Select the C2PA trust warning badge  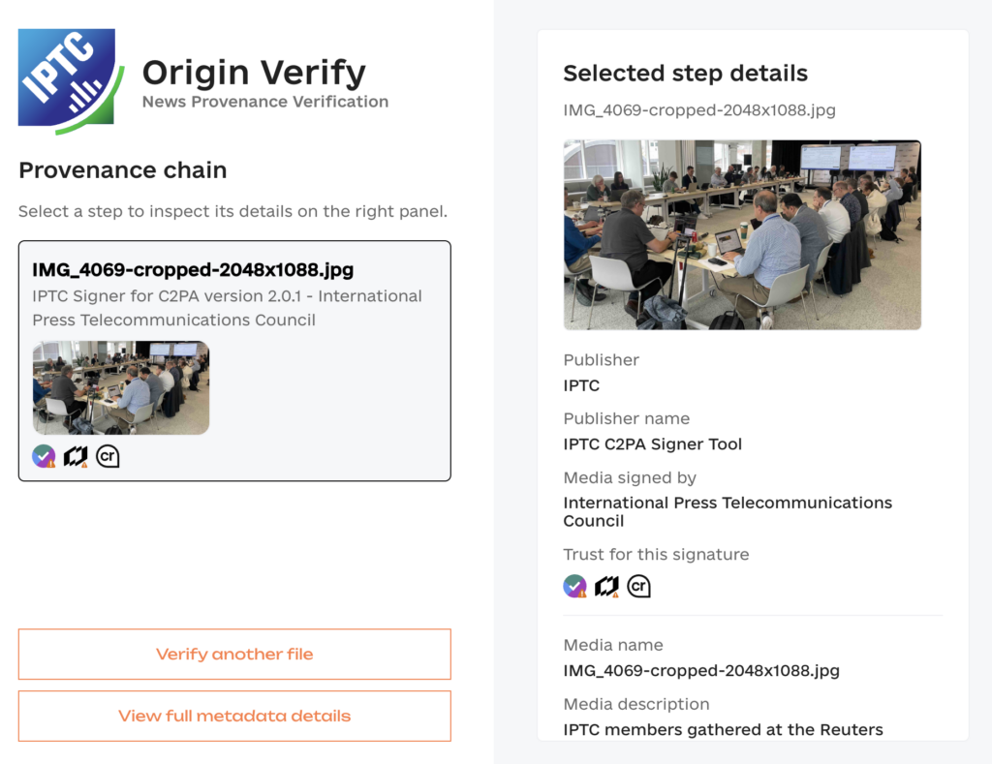coord(616,595)
